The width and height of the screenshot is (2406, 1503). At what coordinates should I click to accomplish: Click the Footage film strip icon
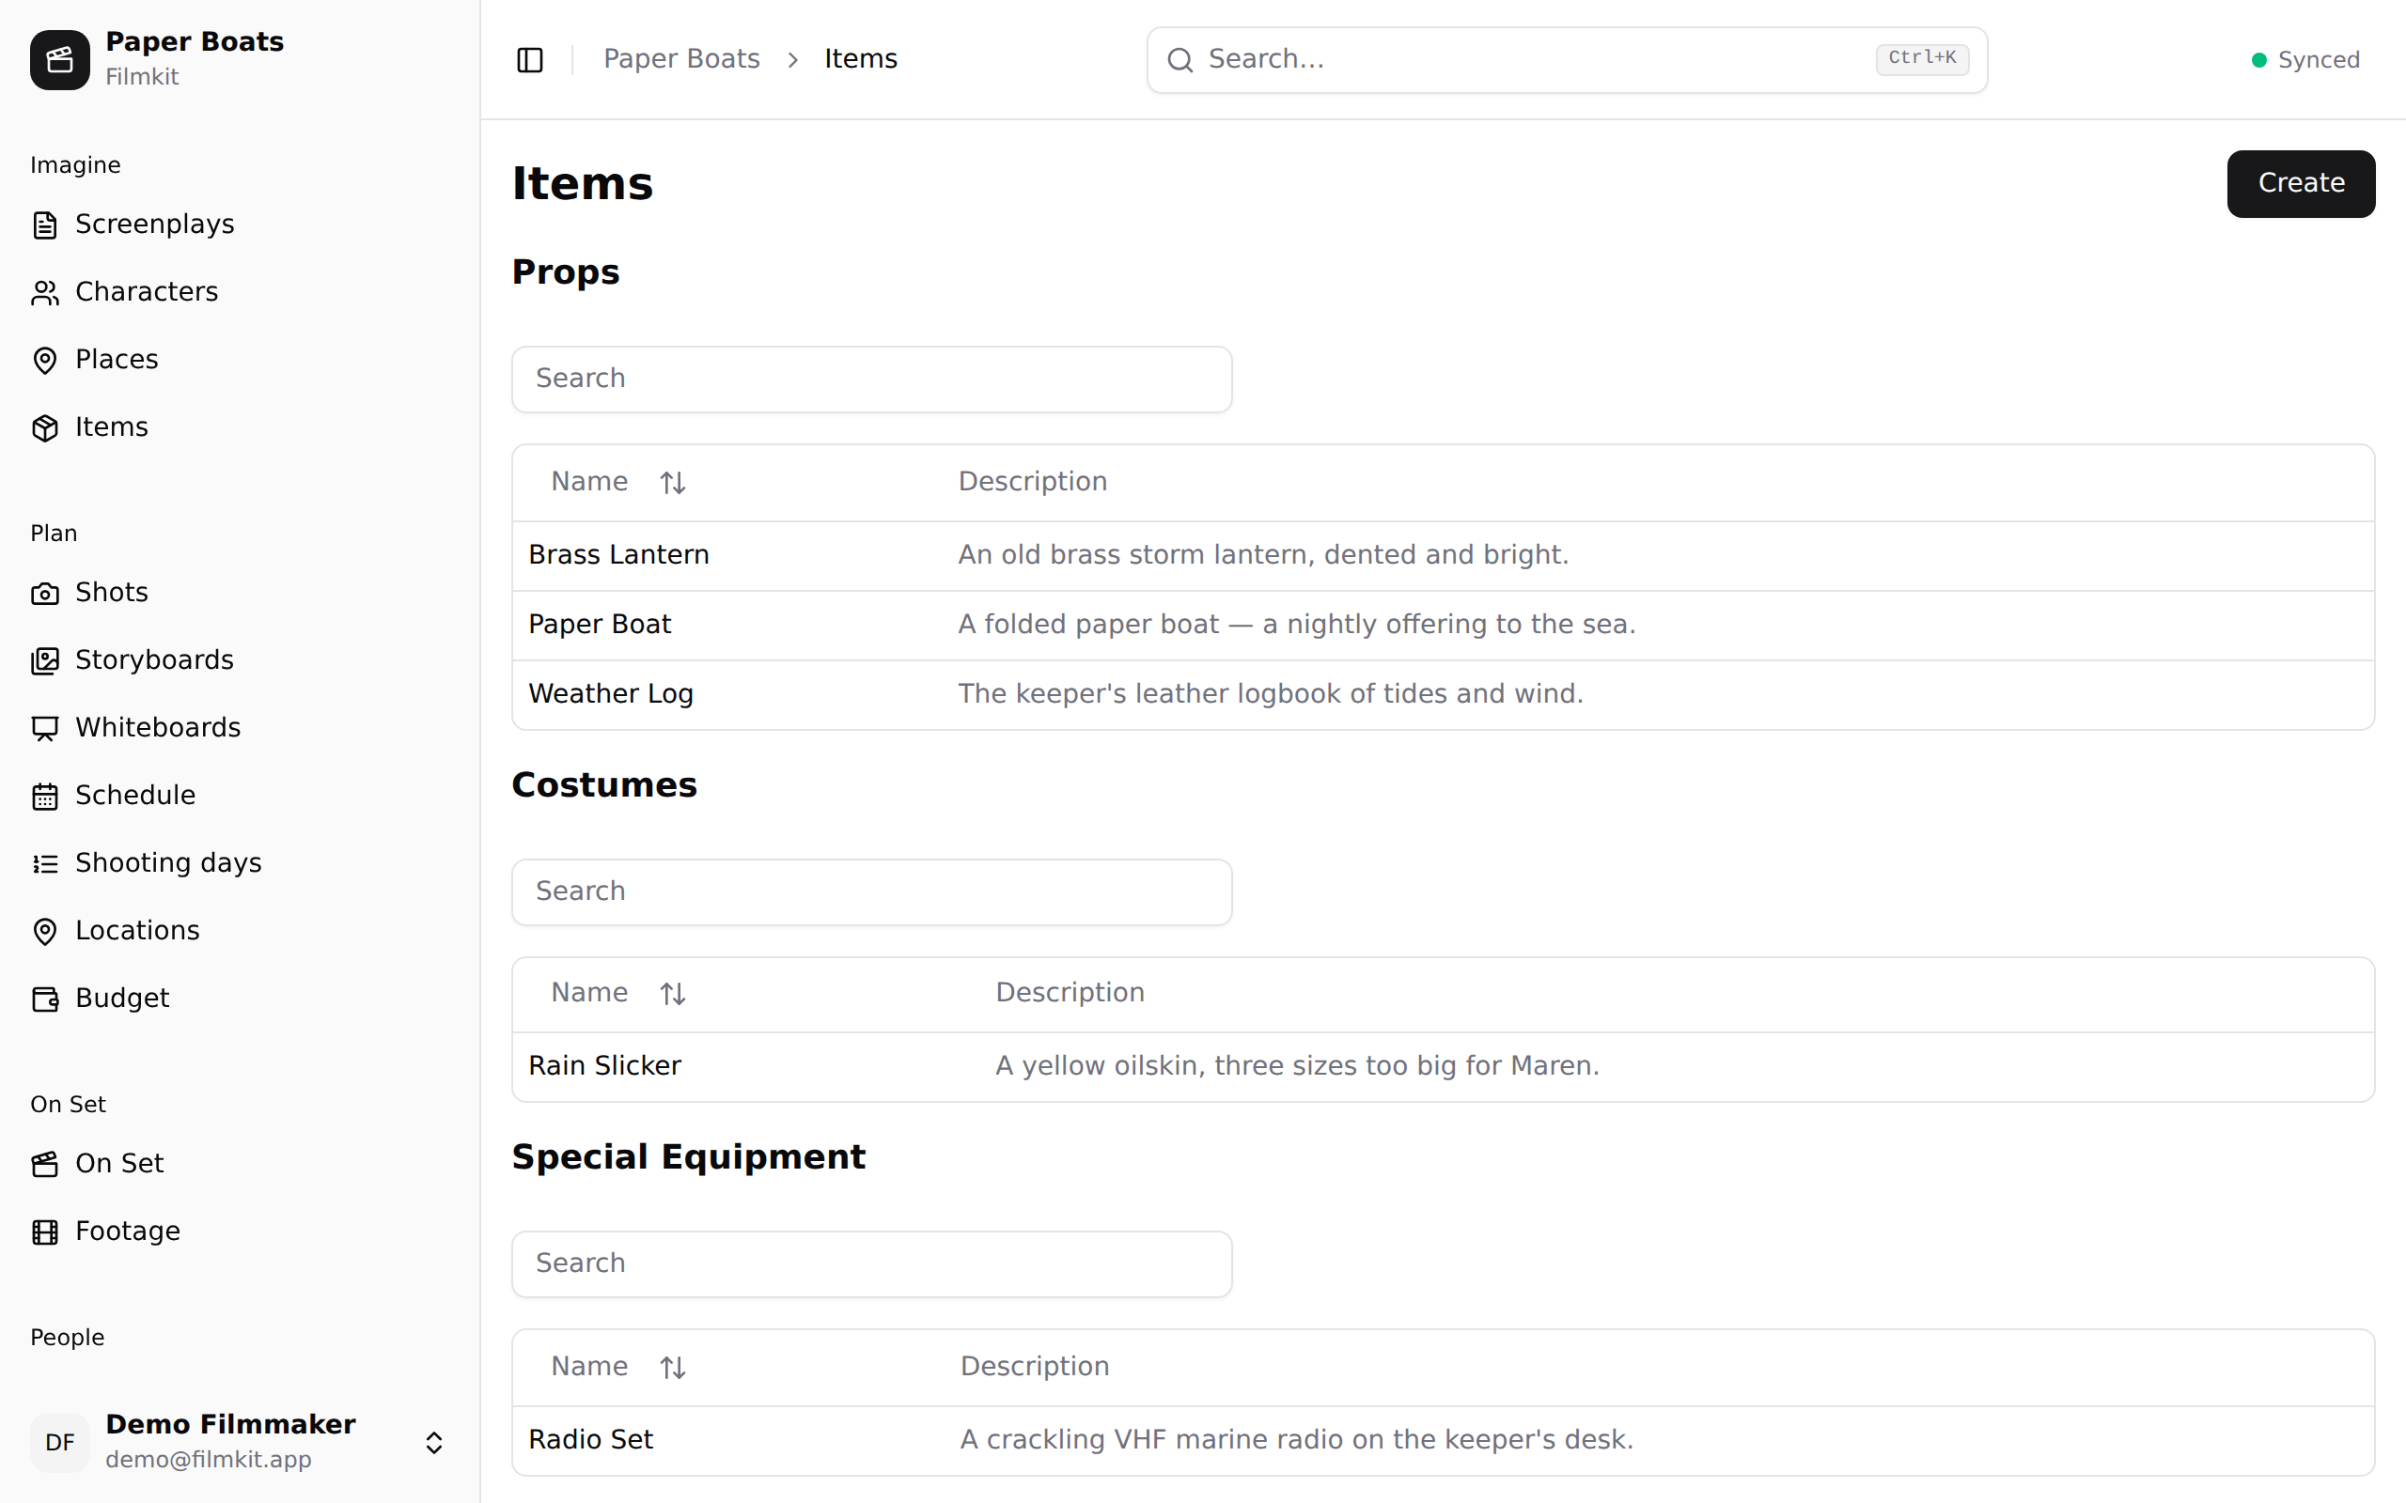(x=45, y=1232)
